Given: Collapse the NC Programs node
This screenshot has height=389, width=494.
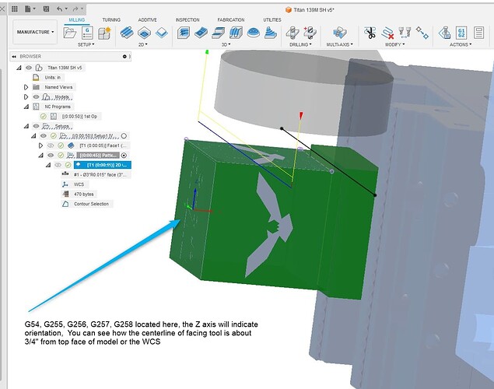Looking at the screenshot, I should coord(26,107).
